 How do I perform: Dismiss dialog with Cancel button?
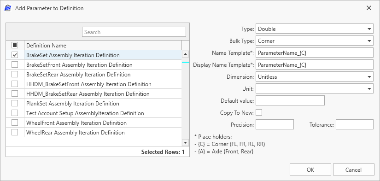click(x=354, y=169)
